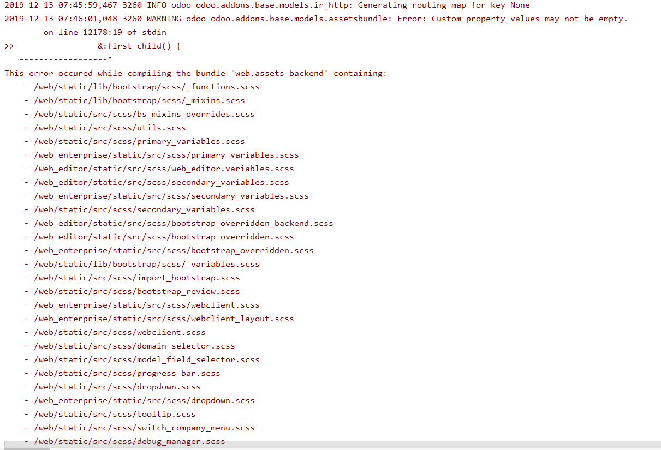Select the bootstrap_review.scss path

137,291
